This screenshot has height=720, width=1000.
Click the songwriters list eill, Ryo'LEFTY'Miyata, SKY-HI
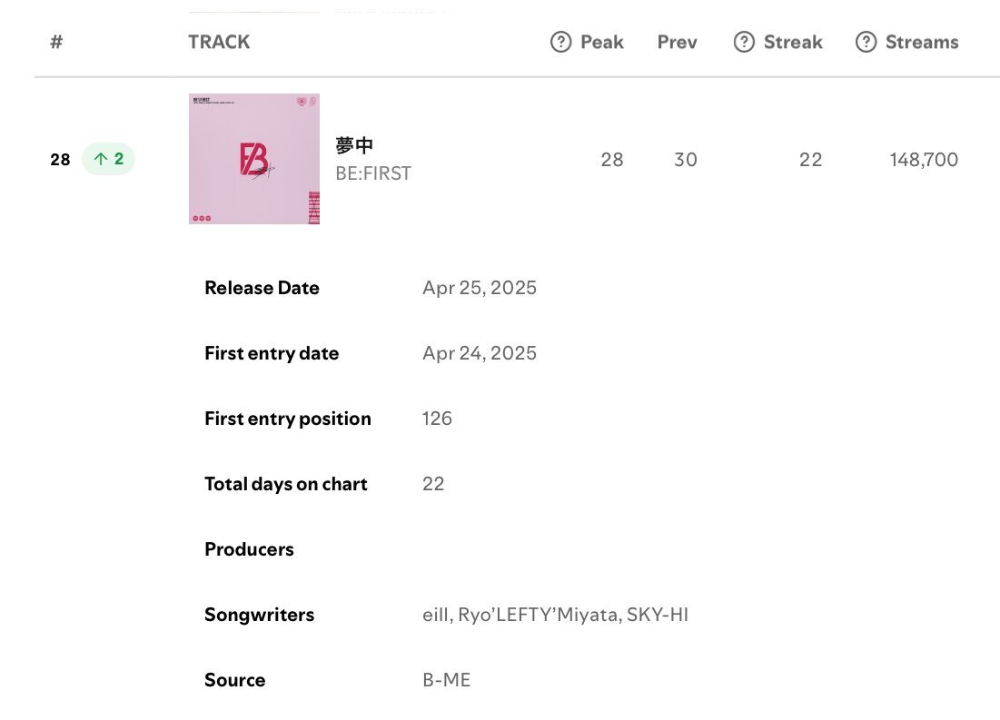pyautogui.click(x=555, y=615)
